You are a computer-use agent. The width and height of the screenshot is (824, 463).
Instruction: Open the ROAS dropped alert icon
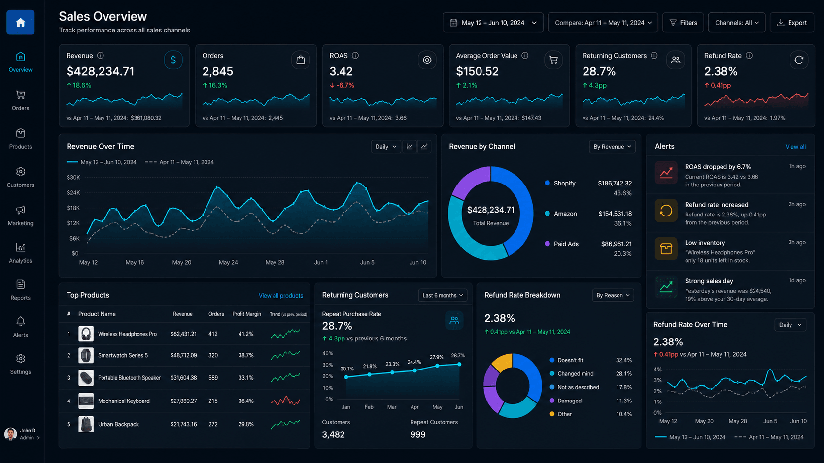666,173
